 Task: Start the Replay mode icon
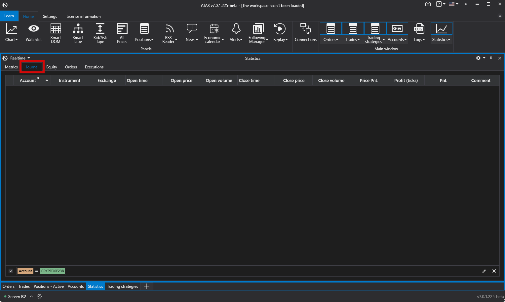[x=280, y=29]
